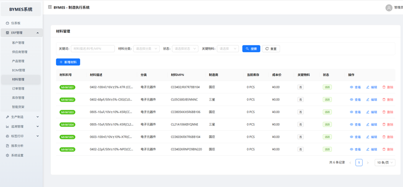The image size is (403, 187).
Task: Click the MPN cell CL21A106KBYQNNE
Action: 184,124
